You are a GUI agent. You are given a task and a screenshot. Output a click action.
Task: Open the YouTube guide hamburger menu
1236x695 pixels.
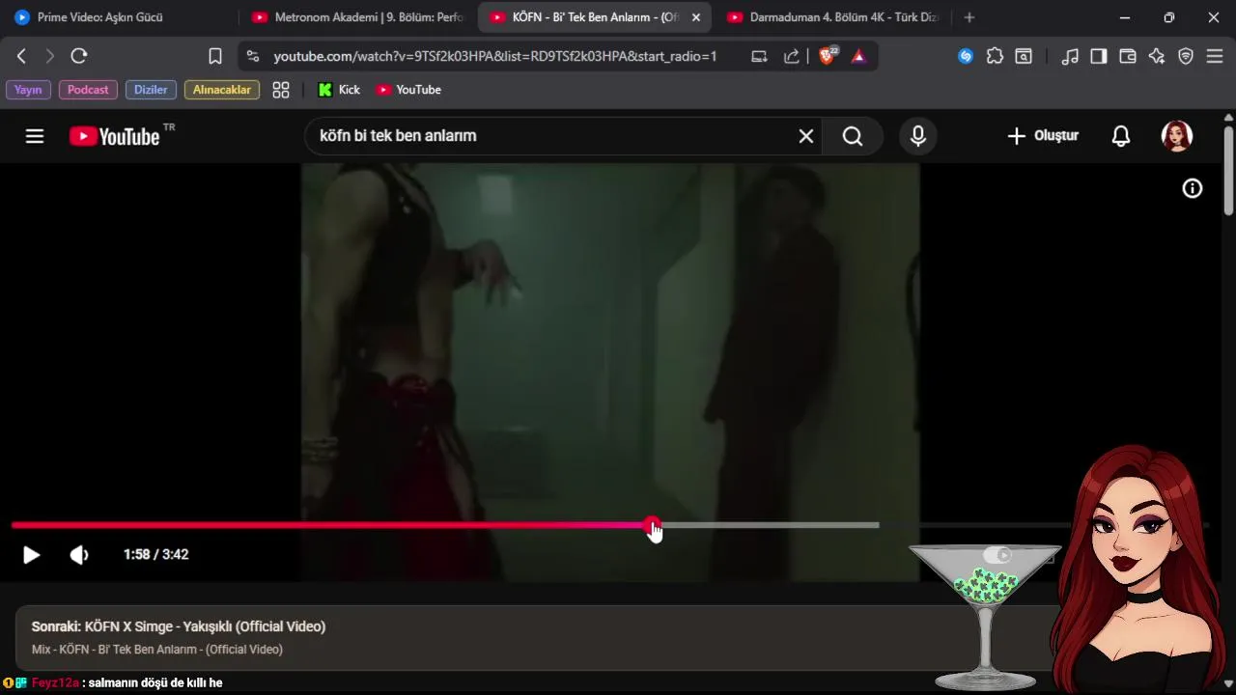pos(35,136)
